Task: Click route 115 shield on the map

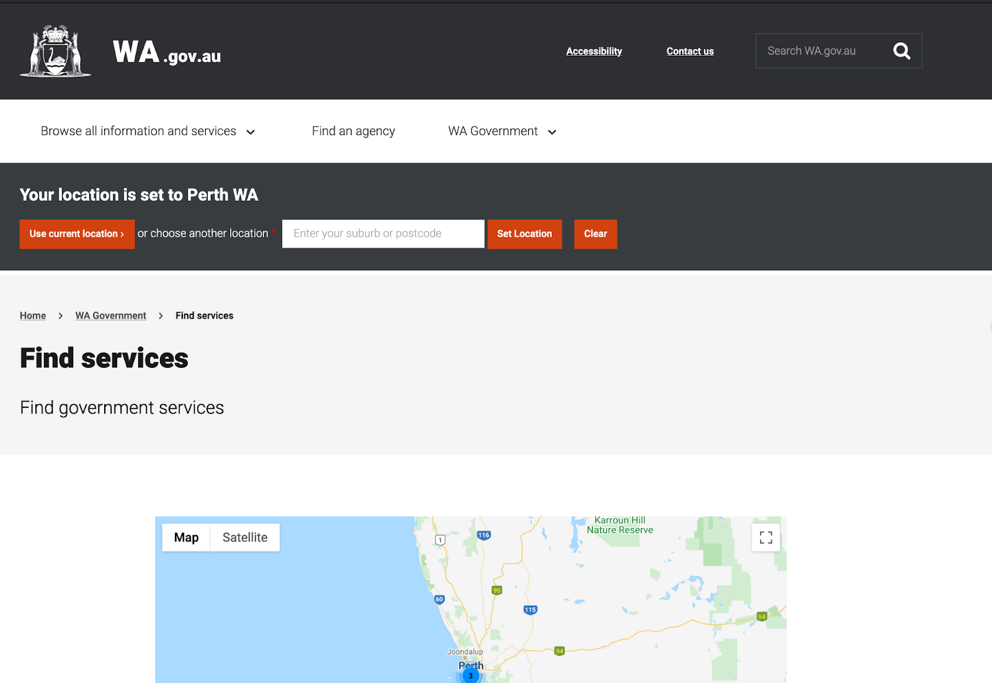Action: click(x=530, y=610)
